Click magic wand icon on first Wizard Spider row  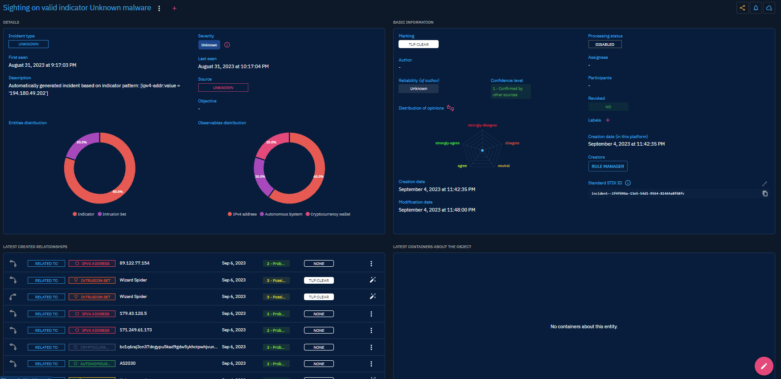[373, 280]
